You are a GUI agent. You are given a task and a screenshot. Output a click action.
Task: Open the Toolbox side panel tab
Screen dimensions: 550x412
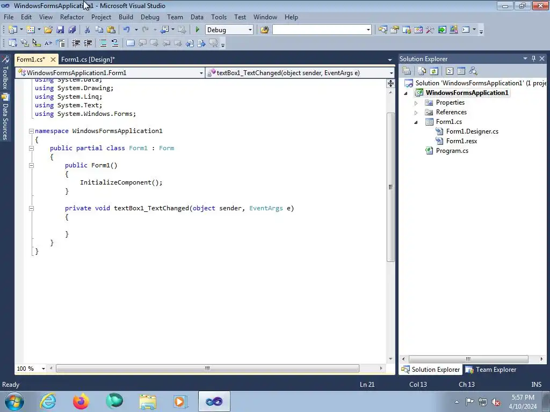click(x=5, y=72)
